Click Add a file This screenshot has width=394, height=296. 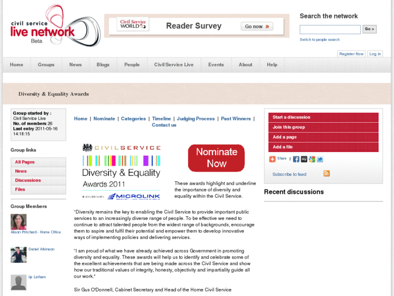coord(324,147)
